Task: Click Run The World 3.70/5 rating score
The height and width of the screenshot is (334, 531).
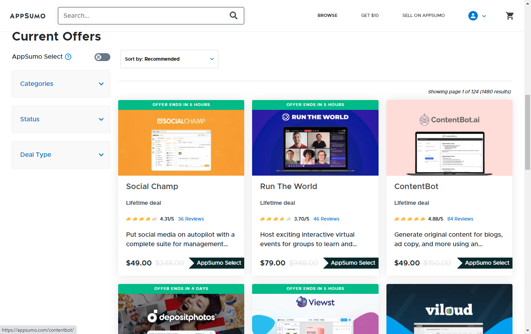Action: pyautogui.click(x=302, y=219)
